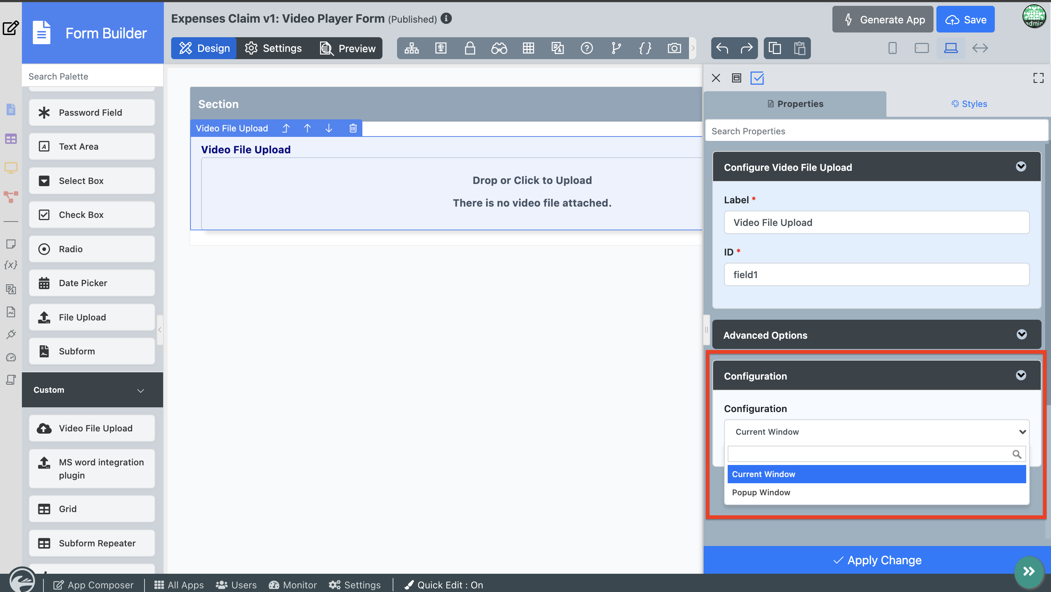Open the Preview tab
The image size is (1051, 592).
pos(348,48)
